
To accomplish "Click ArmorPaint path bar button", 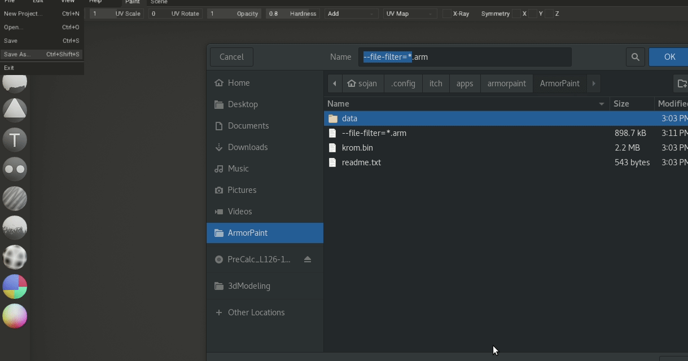I will (560, 83).
